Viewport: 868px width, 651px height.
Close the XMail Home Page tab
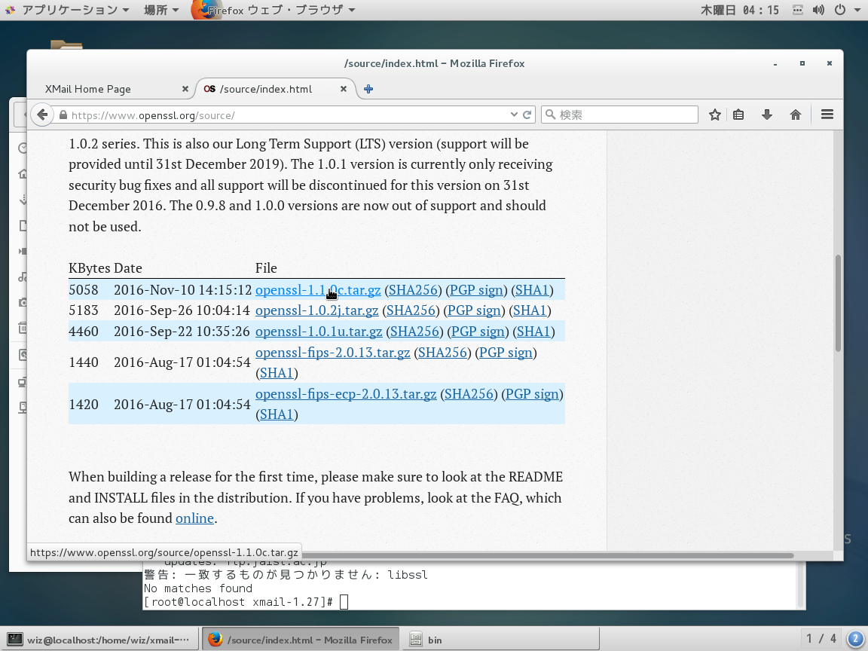[x=185, y=89]
